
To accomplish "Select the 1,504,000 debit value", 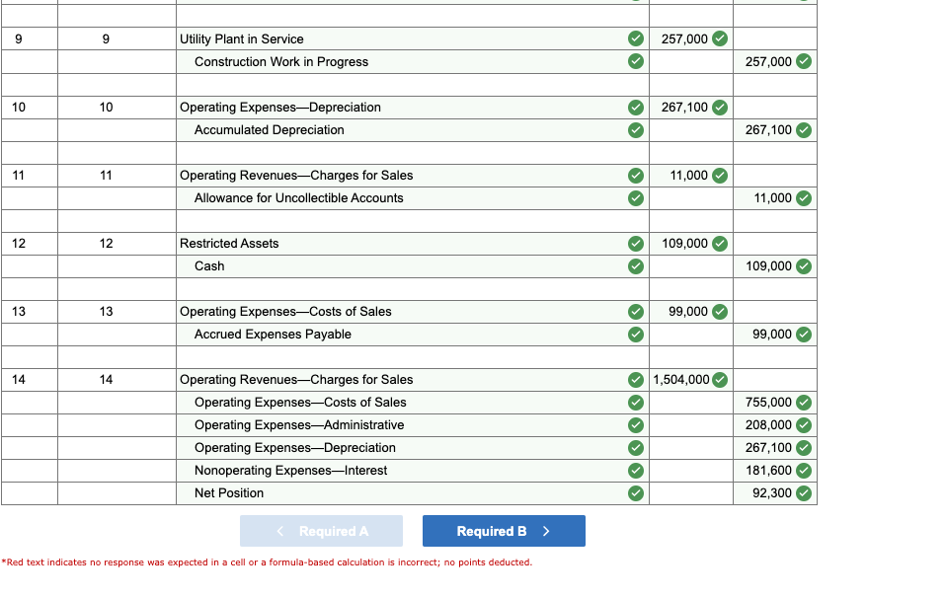I will click(681, 380).
